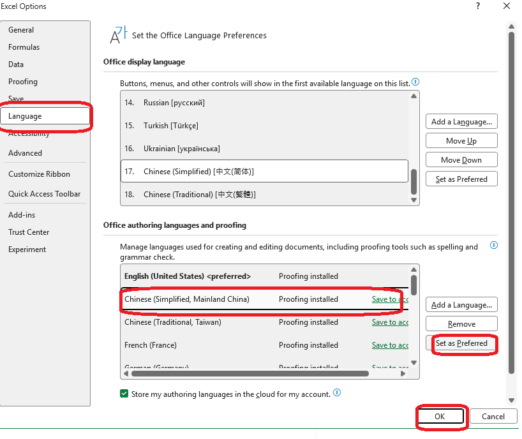The image size is (522, 439).
Task: Open the Trust Center category
Action: point(45,232)
